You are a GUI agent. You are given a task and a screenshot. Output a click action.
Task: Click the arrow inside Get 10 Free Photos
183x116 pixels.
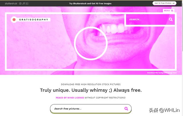point(174,3)
